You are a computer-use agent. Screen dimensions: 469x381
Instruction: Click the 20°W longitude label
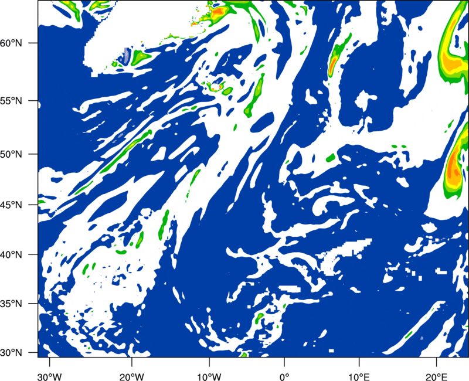[x=132, y=377]
